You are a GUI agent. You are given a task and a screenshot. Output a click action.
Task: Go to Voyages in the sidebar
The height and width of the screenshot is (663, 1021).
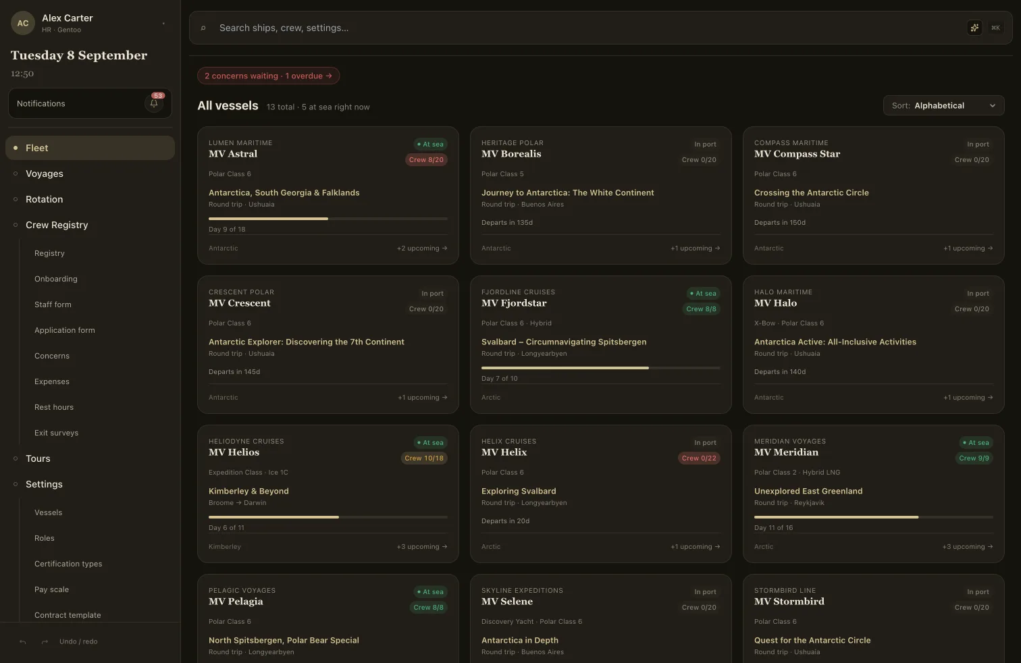tap(90, 174)
